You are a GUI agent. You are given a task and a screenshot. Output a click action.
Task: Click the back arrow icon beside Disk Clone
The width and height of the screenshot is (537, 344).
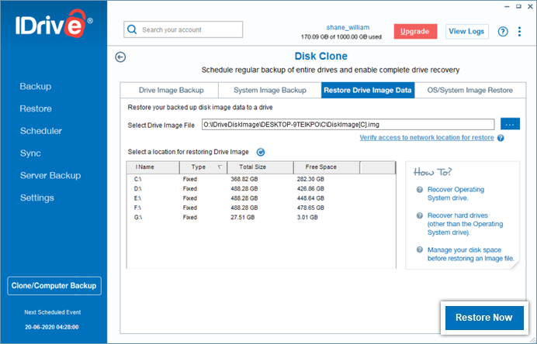120,57
